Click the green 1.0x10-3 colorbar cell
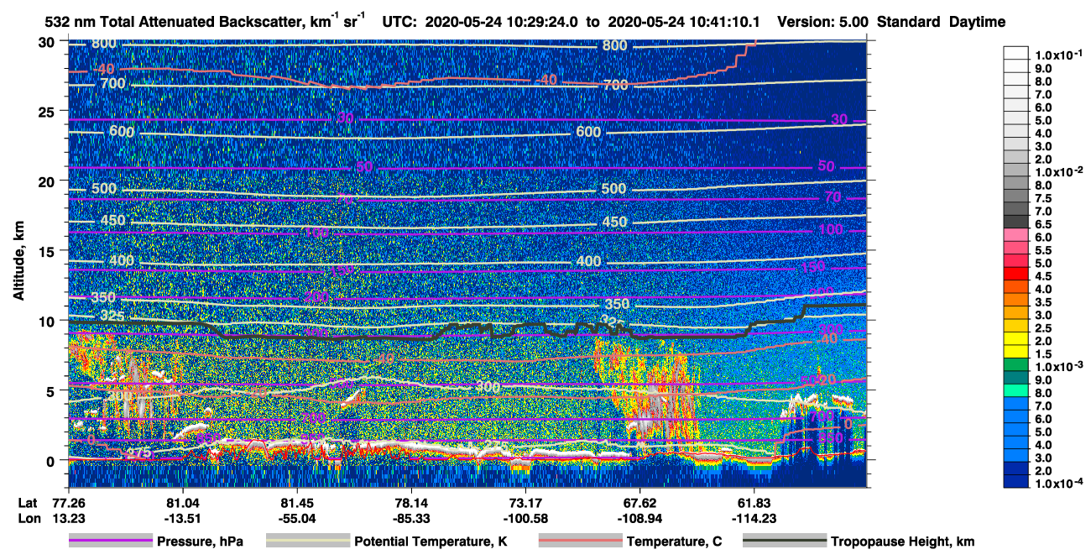Viewport: 1091px width, 560px height. pyautogui.click(x=1016, y=366)
